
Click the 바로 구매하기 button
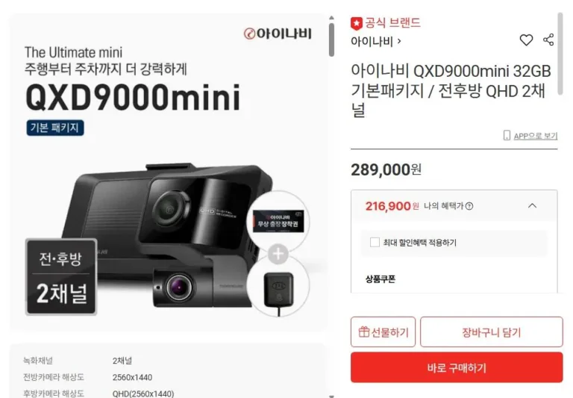[x=457, y=367]
